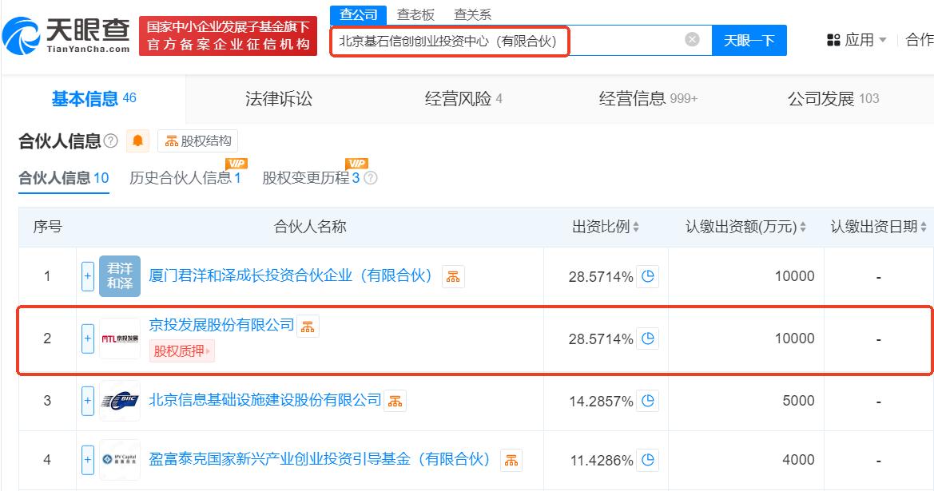
Task: Open equity structure icon for 厦门君洋和泽
Action: point(453,277)
